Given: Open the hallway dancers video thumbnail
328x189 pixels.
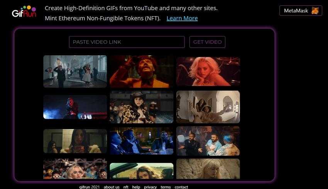Looking at the screenshot, I should 75,71.
